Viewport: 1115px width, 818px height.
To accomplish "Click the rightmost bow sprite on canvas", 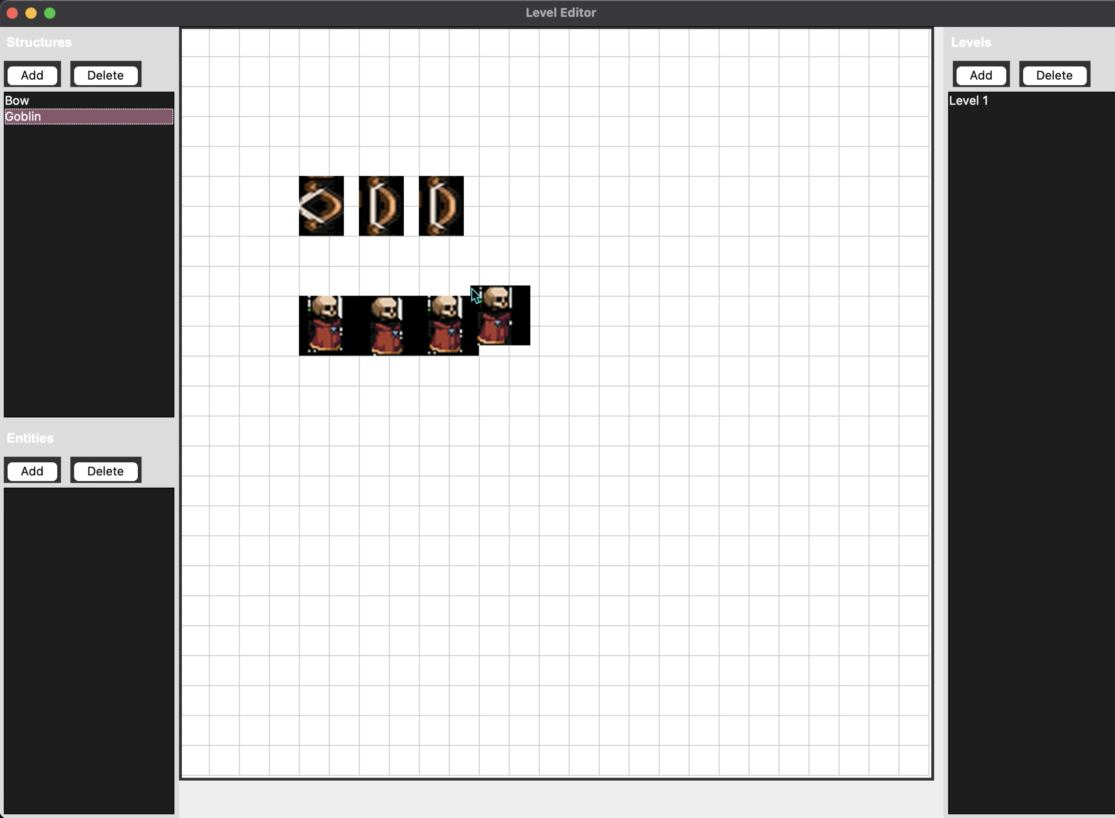I will point(440,206).
